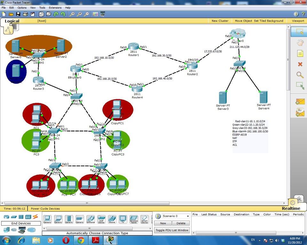The width and height of the screenshot is (307, 245).
Task: Choose the Inspect magnifier tool
Action: [x=300, y=75]
